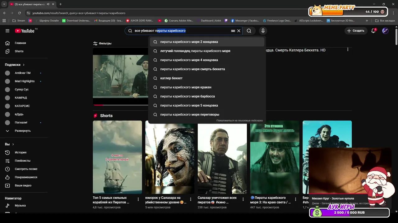The width and height of the screenshot is (398, 223).
Task: Select suggestion 'пираты карибского моря кракен'
Action: tap(207, 87)
